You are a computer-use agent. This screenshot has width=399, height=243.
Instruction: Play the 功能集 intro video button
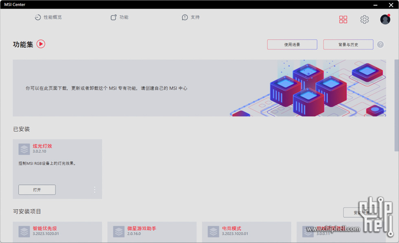coord(41,44)
